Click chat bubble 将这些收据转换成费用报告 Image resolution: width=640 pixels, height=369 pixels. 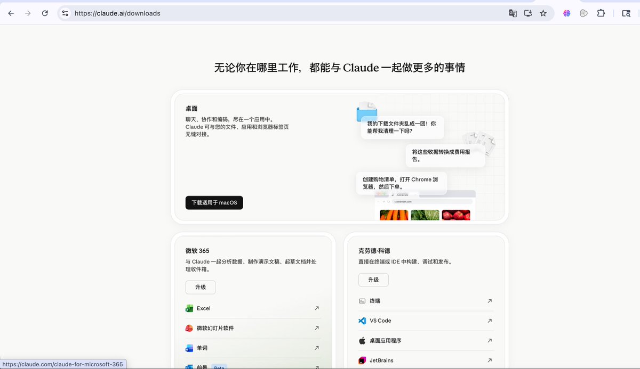pos(445,155)
